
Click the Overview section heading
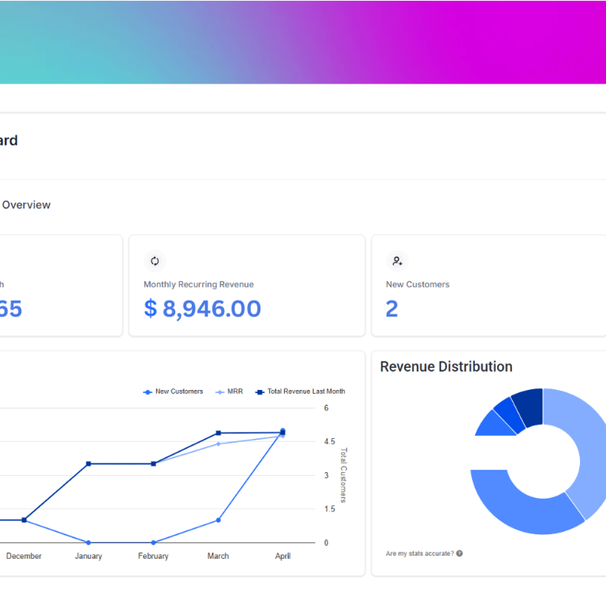pyautogui.click(x=26, y=204)
